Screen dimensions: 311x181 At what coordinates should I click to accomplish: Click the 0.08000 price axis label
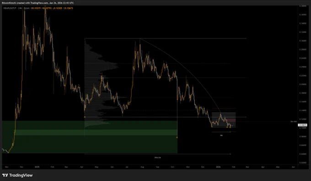coord(303,137)
